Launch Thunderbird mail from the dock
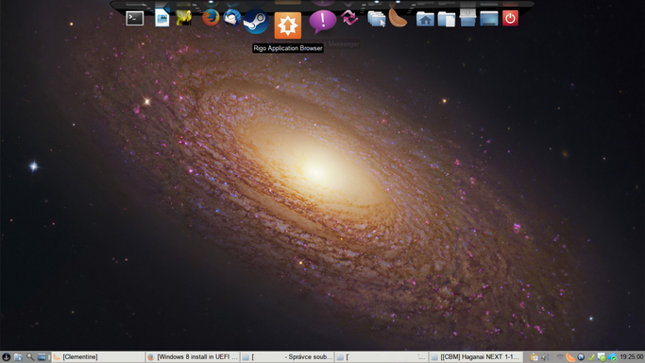Screen dimensions: 645x363 [232, 18]
